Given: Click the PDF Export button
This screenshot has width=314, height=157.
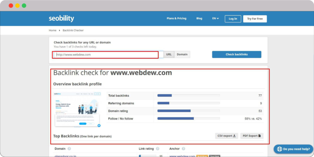Looking at the screenshot, I should tap(252, 136).
